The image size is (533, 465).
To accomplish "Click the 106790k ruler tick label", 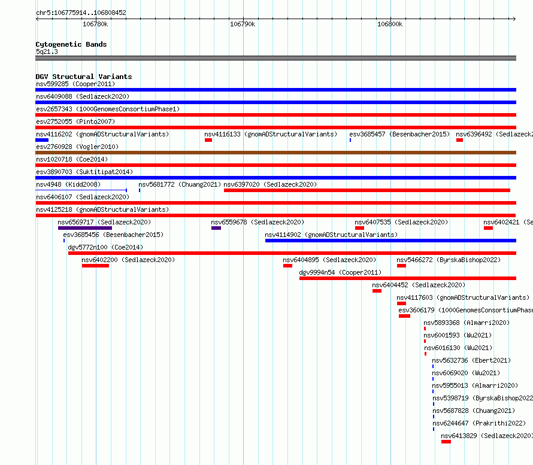I will pyautogui.click(x=243, y=24).
